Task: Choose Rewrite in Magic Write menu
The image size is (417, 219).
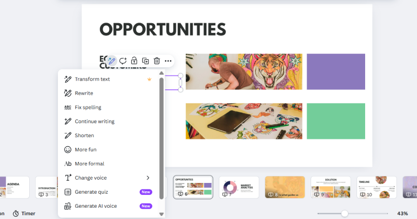Action: pos(107,93)
